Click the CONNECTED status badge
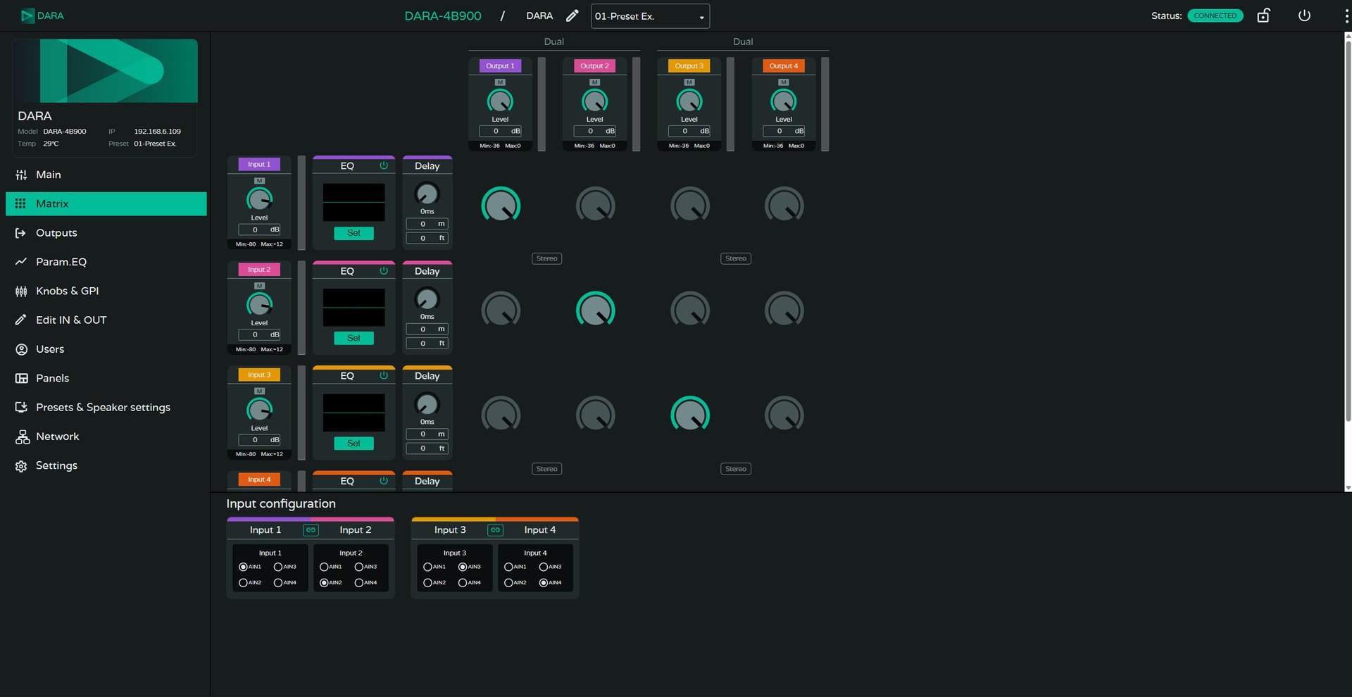This screenshot has width=1352, height=697. (x=1215, y=15)
